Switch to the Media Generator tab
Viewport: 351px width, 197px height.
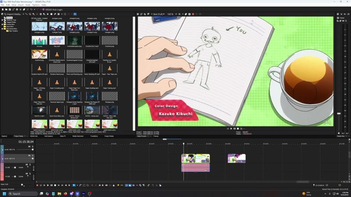point(78,136)
